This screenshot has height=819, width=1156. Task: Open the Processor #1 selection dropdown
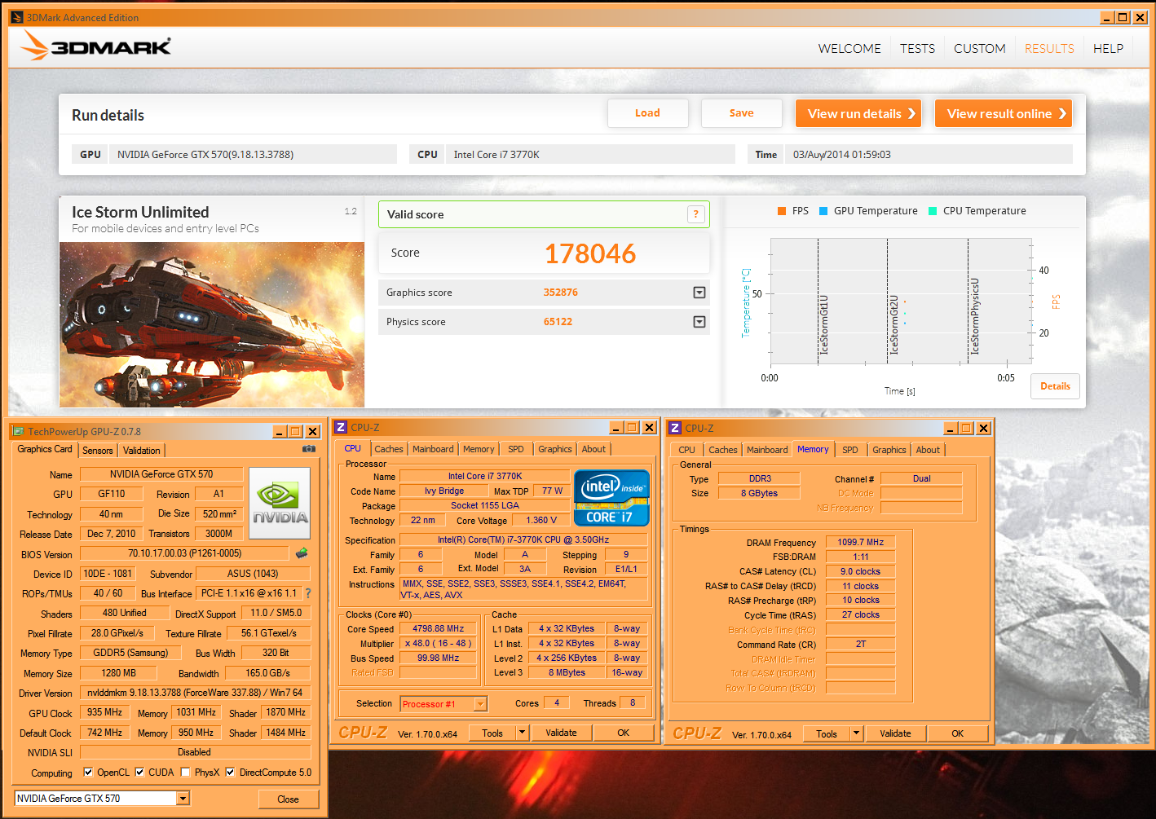pos(481,704)
